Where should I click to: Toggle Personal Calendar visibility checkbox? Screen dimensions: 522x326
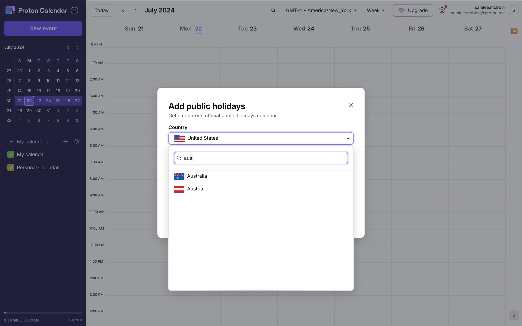click(11, 168)
